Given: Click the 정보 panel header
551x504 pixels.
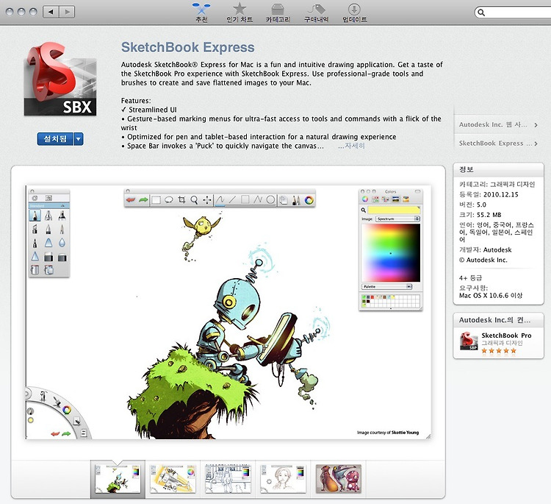Looking at the screenshot, I should coord(499,170).
